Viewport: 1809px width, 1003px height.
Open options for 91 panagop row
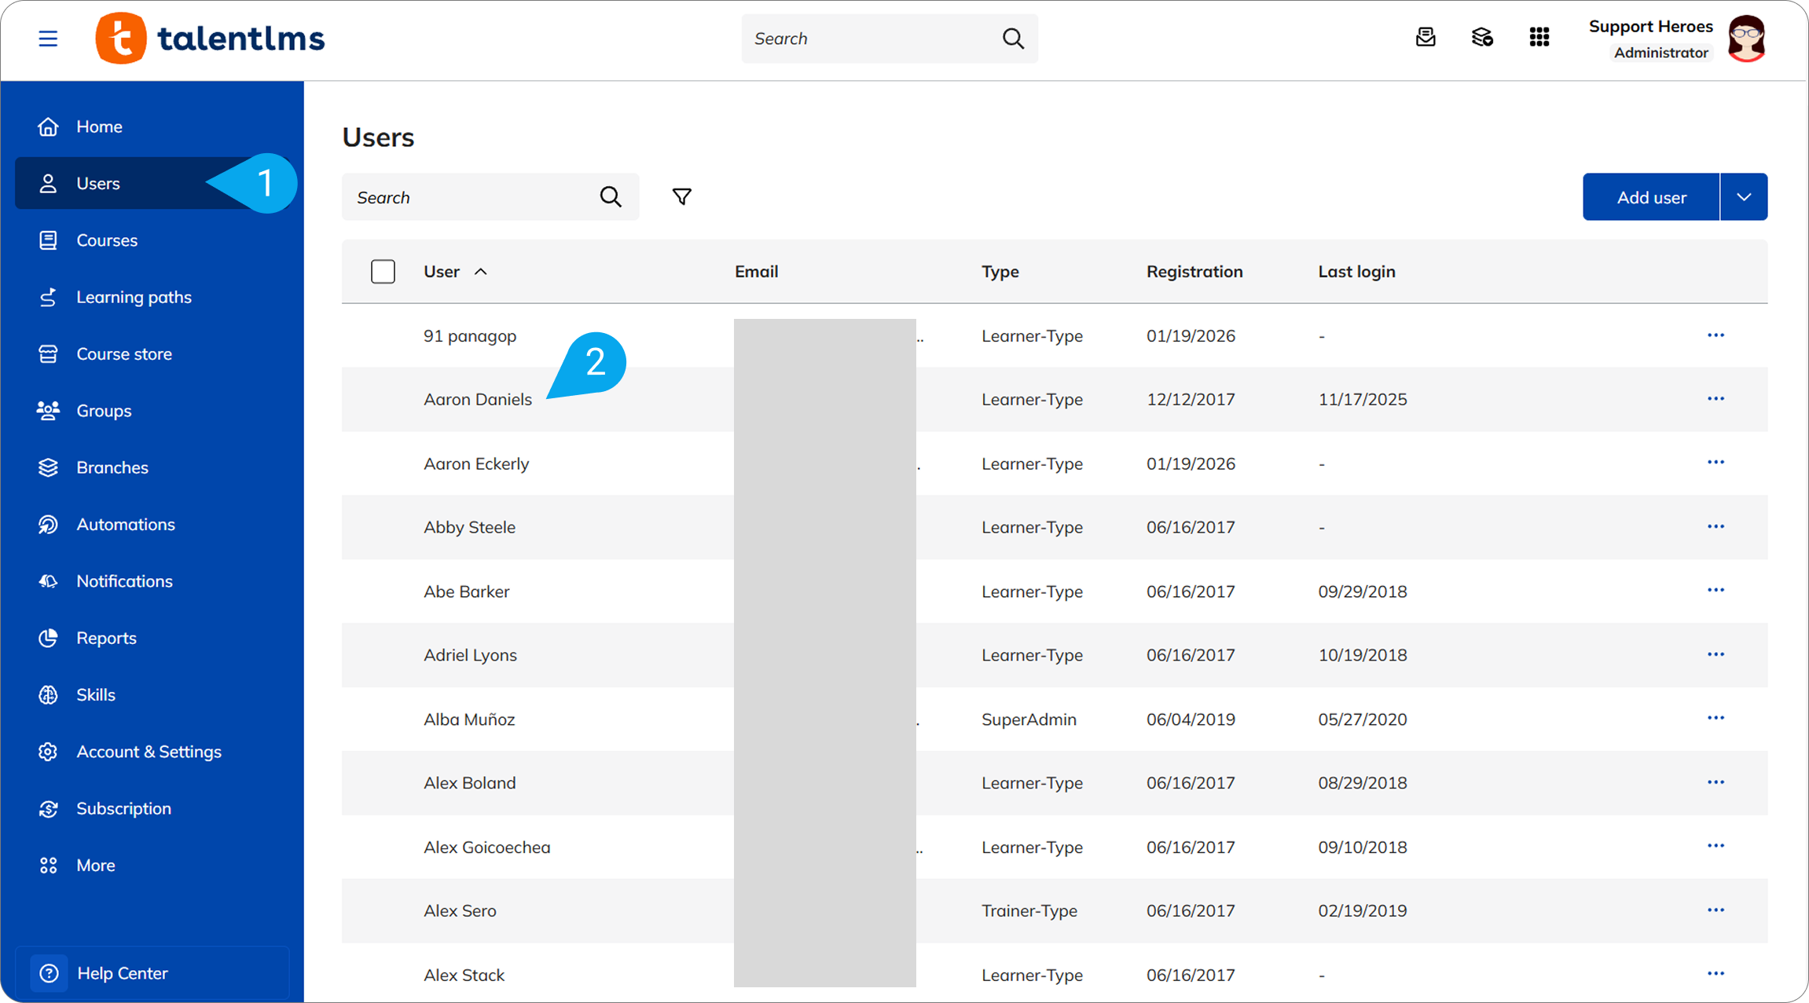[x=1715, y=335]
